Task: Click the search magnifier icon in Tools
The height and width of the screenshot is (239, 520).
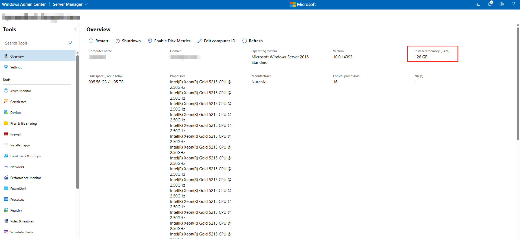Action: (70, 43)
